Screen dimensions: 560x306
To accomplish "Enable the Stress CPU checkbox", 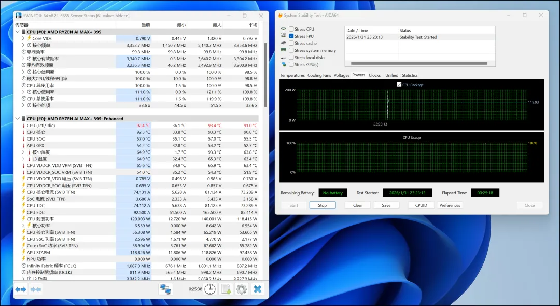I will tap(291, 29).
